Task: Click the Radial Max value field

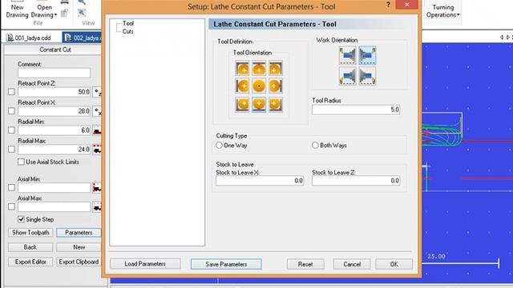Action: (x=54, y=150)
